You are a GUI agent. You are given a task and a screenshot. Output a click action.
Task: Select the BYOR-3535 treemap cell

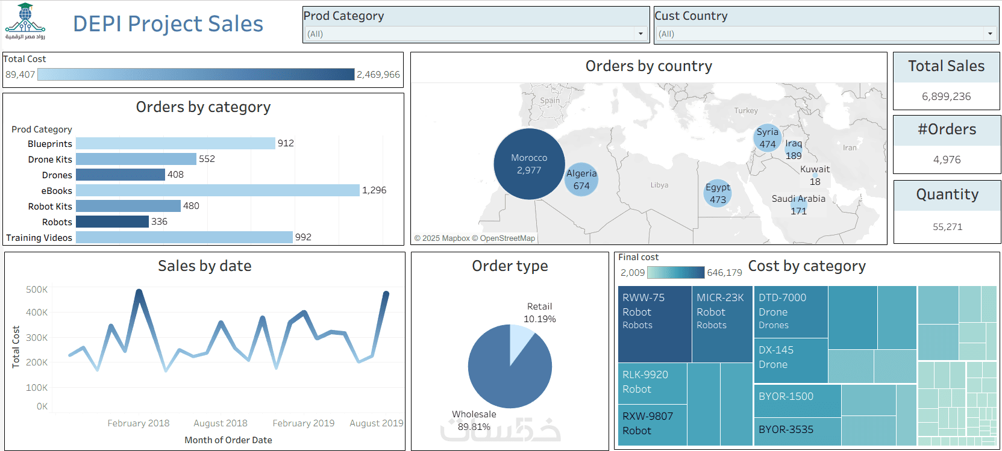[x=798, y=432]
